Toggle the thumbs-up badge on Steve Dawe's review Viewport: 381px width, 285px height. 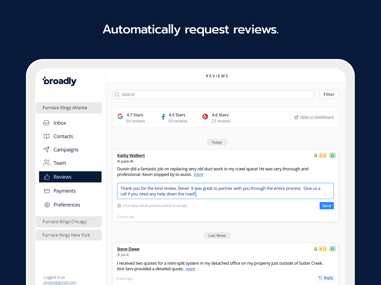point(332,249)
